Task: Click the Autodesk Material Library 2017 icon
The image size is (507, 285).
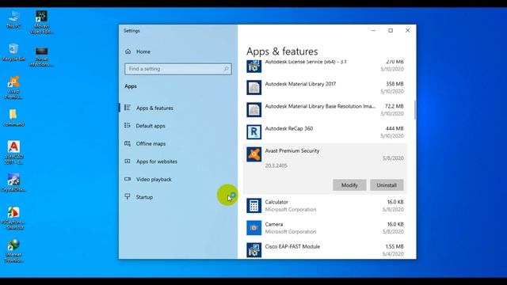Action: point(253,87)
